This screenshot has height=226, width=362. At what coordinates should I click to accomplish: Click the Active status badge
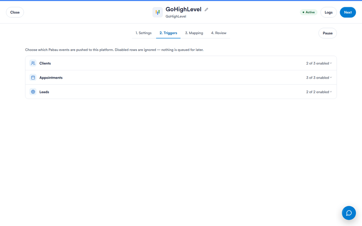309,12
